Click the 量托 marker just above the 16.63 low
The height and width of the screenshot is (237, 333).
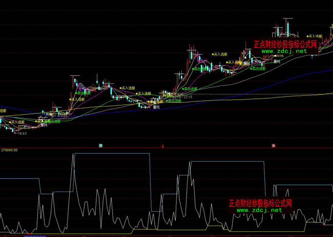click(x=44, y=124)
